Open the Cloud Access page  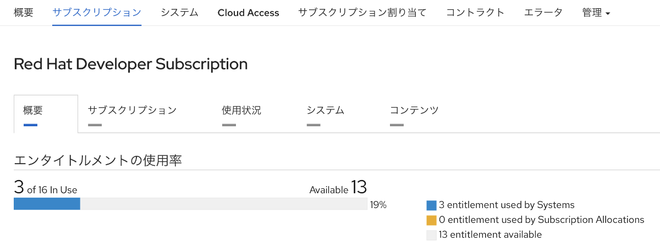248,13
